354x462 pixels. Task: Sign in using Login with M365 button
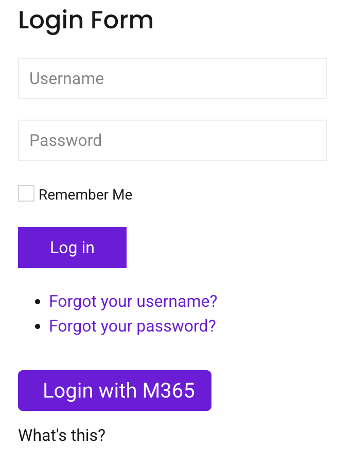click(x=115, y=390)
